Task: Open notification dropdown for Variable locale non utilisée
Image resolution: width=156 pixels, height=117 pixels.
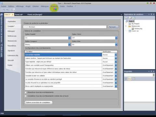Action: tap(116, 76)
